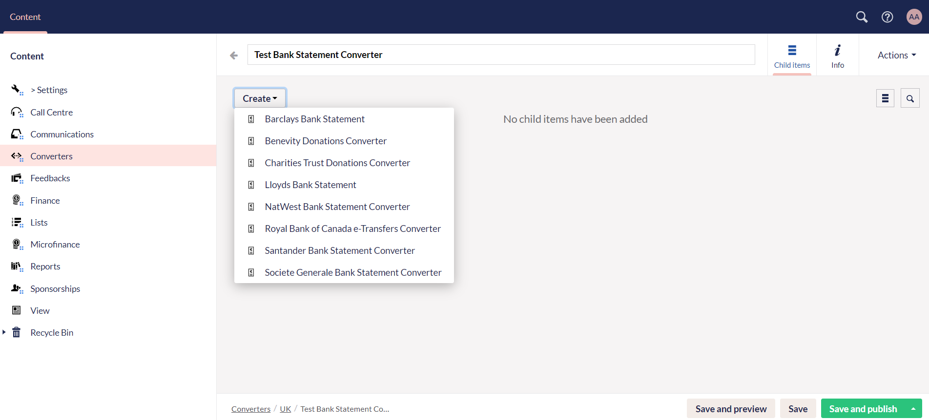This screenshot has width=929, height=420.
Task: Open the Save and publish options arrow
Action: [913, 409]
